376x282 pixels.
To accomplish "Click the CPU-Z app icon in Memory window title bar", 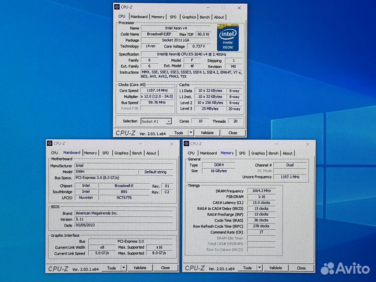I will tap(186, 144).
